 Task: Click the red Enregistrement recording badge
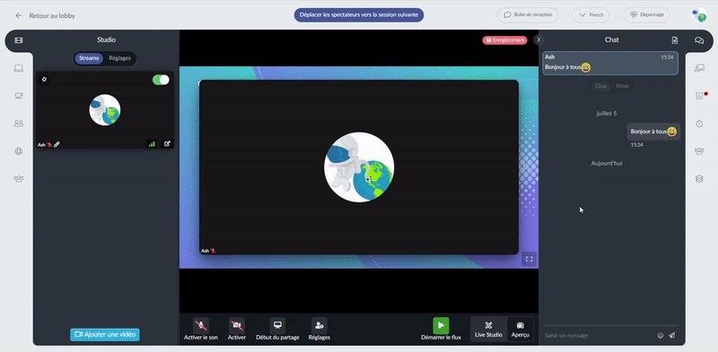504,40
